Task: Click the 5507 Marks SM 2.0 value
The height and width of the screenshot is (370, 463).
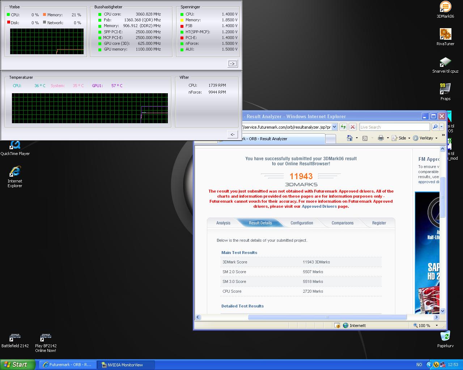Action: tap(313, 272)
